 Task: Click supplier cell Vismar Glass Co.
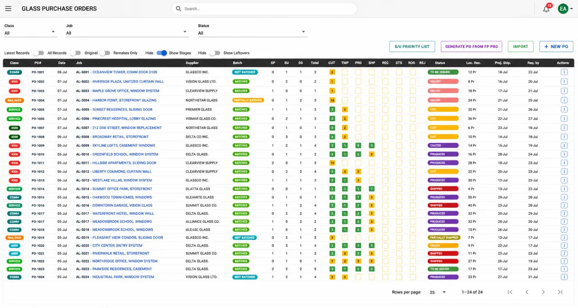click(201, 119)
